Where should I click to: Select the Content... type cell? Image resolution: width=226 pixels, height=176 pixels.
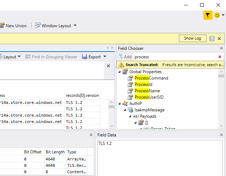point(77,172)
